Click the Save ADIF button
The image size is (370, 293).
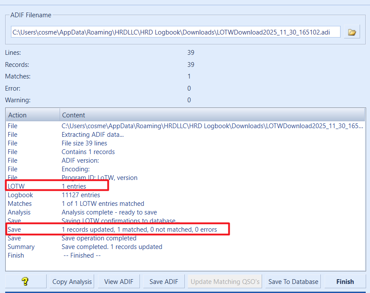point(164,281)
